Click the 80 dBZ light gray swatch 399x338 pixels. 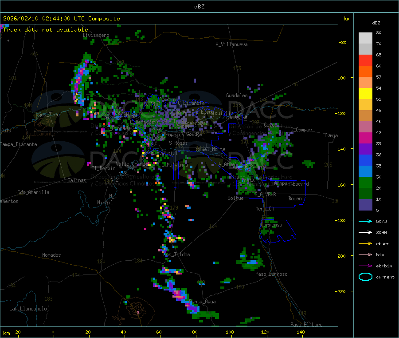pyautogui.click(x=365, y=38)
